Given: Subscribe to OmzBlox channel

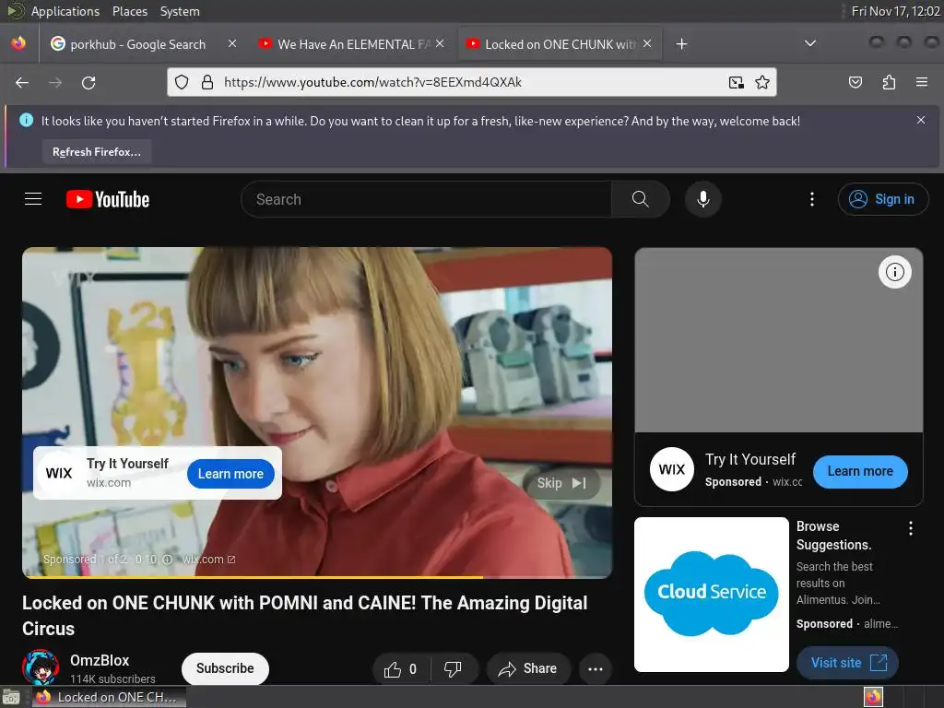Looking at the screenshot, I should click(x=225, y=668).
